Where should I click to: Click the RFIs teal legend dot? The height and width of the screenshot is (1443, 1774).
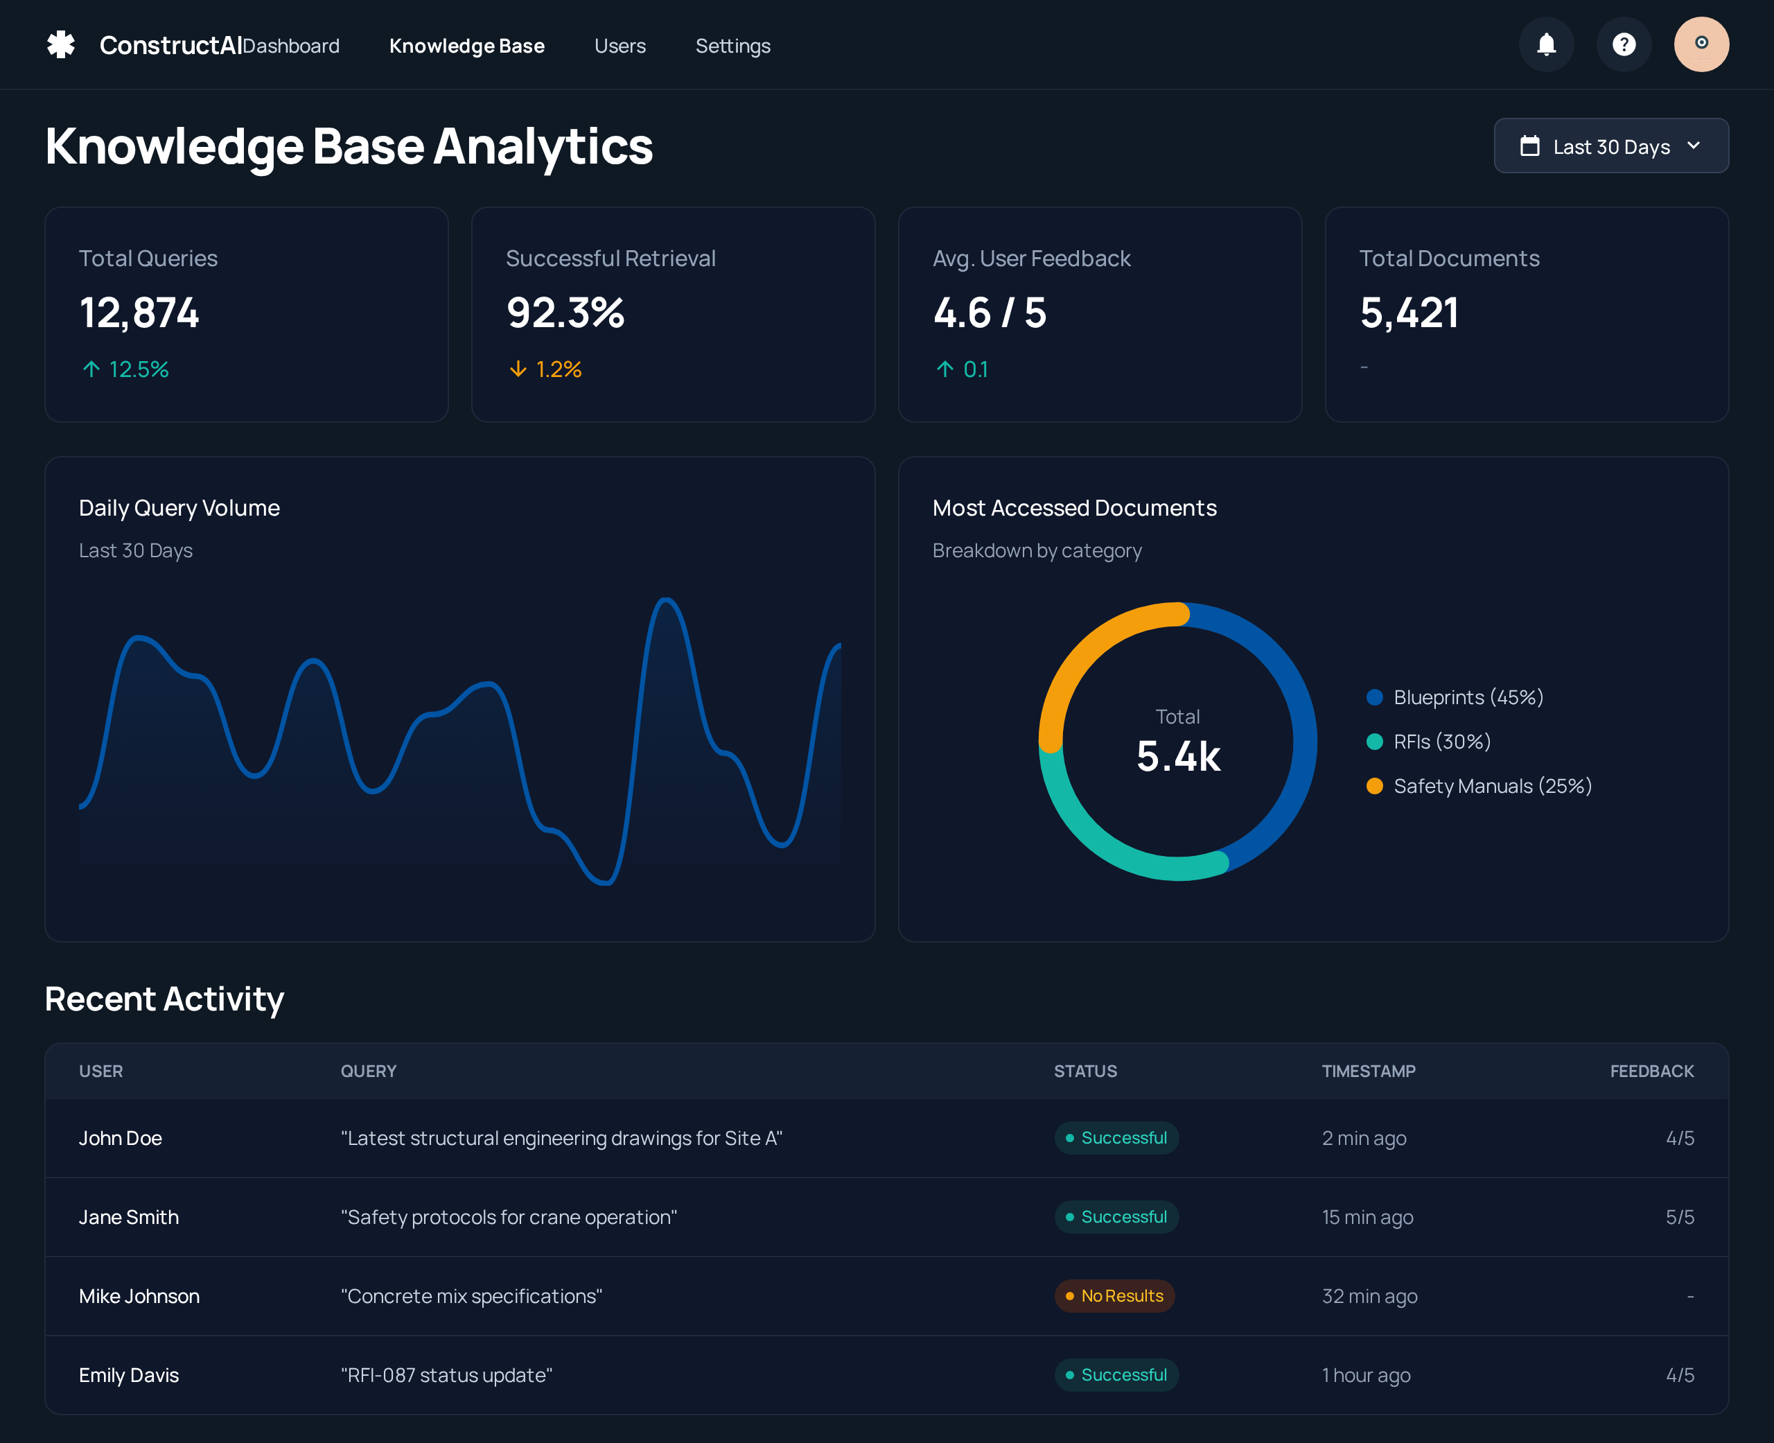click(1374, 742)
